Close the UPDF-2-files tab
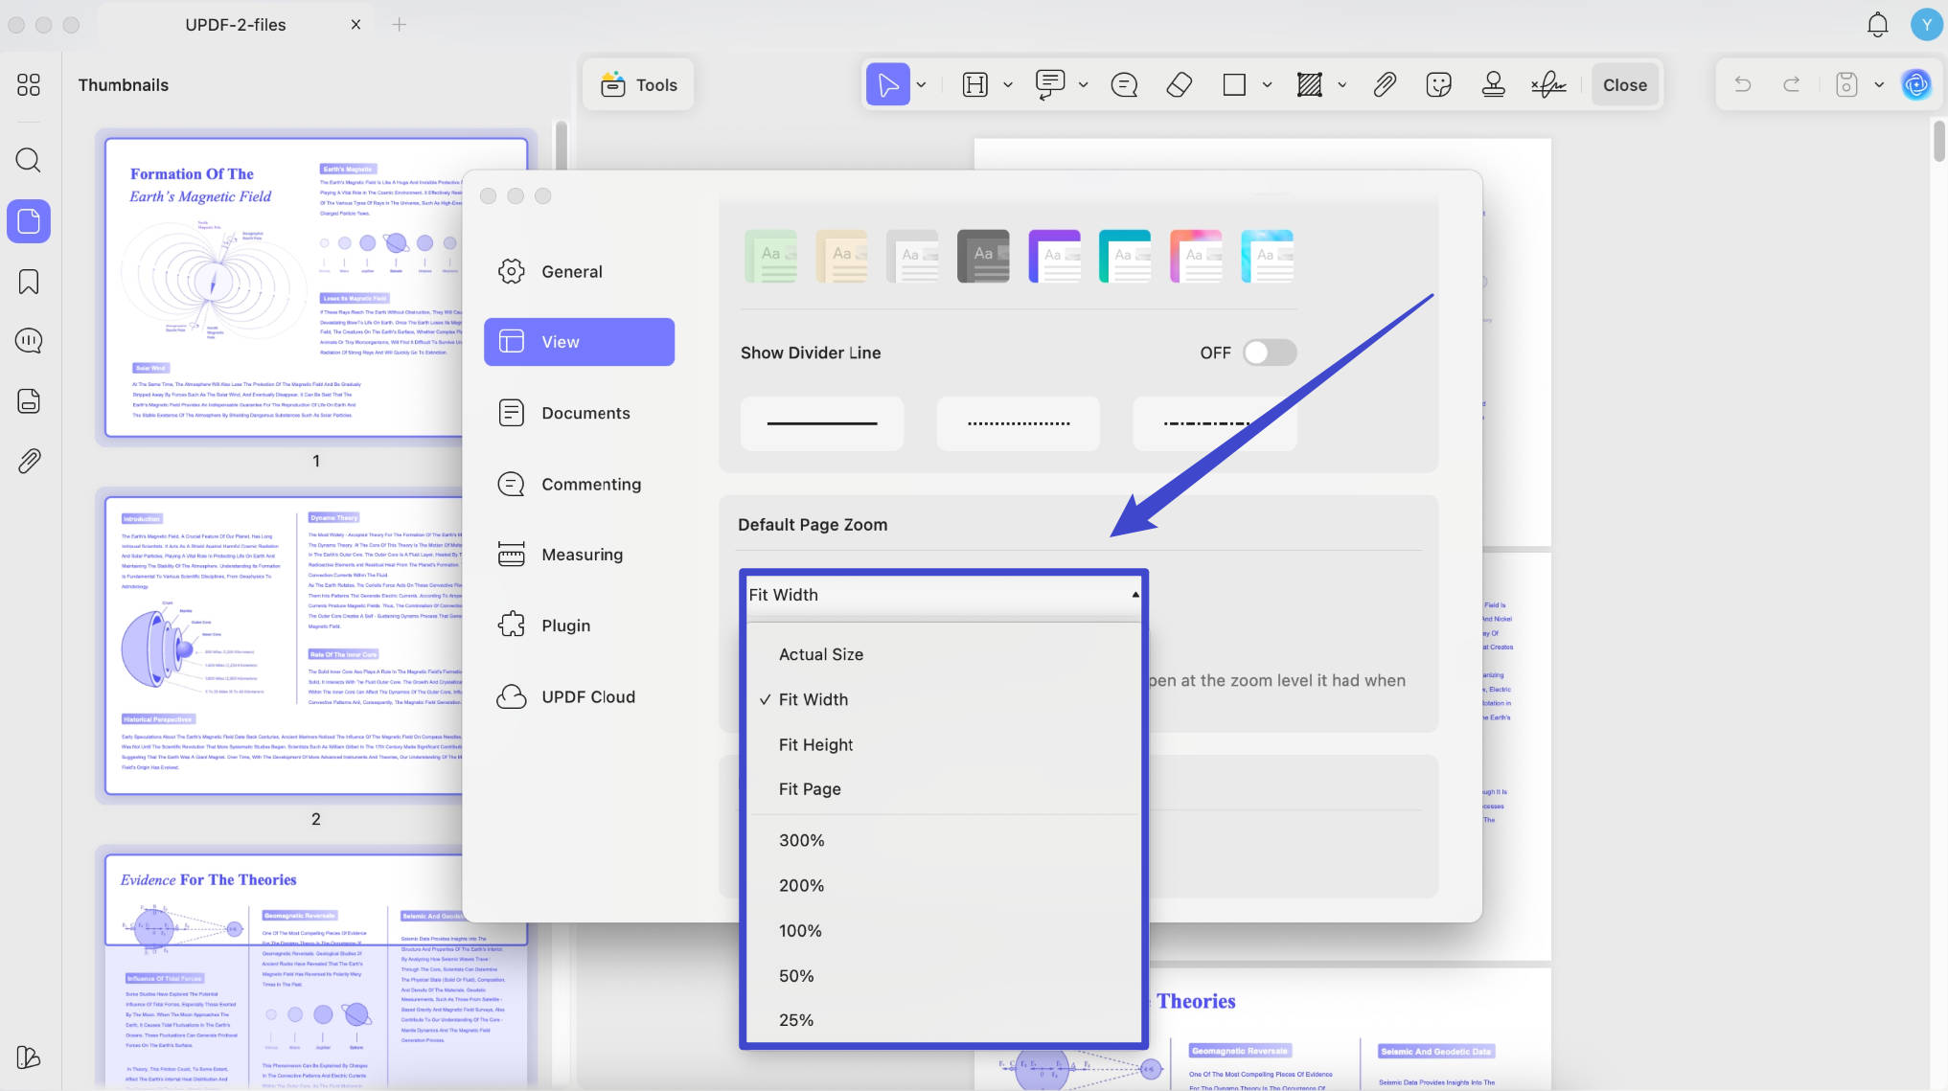This screenshot has height=1091, width=1948. coord(355,25)
